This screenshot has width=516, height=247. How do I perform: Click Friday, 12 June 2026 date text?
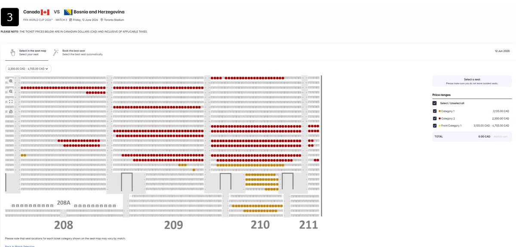click(86, 20)
